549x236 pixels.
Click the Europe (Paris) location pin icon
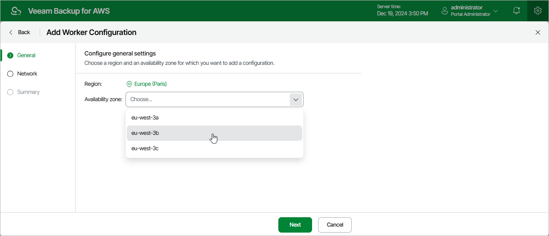(x=129, y=84)
